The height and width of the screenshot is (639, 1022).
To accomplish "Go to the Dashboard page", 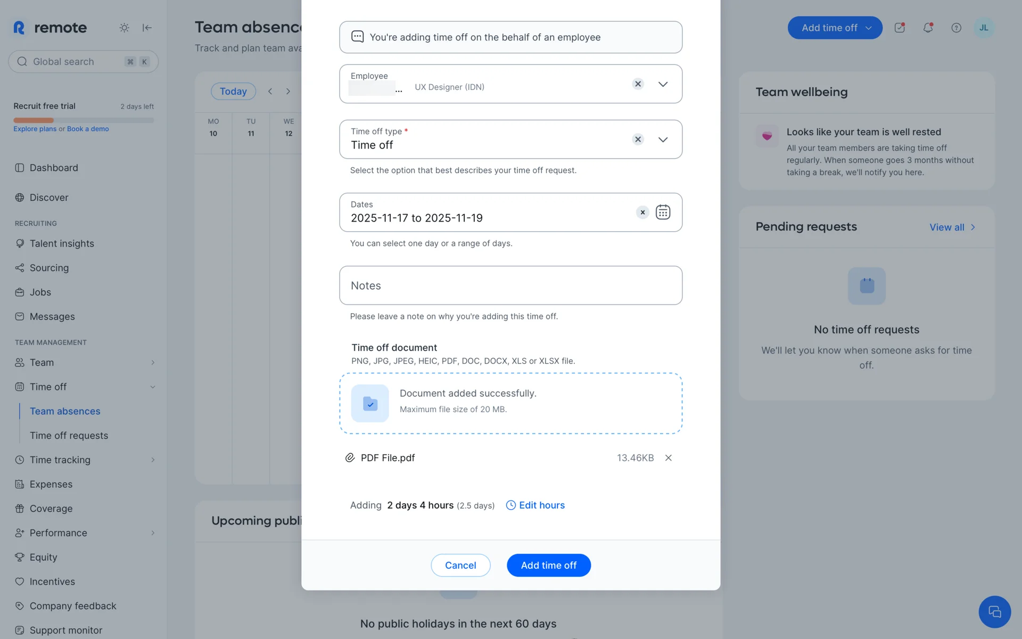I will pyautogui.click(x=54, y=168).
